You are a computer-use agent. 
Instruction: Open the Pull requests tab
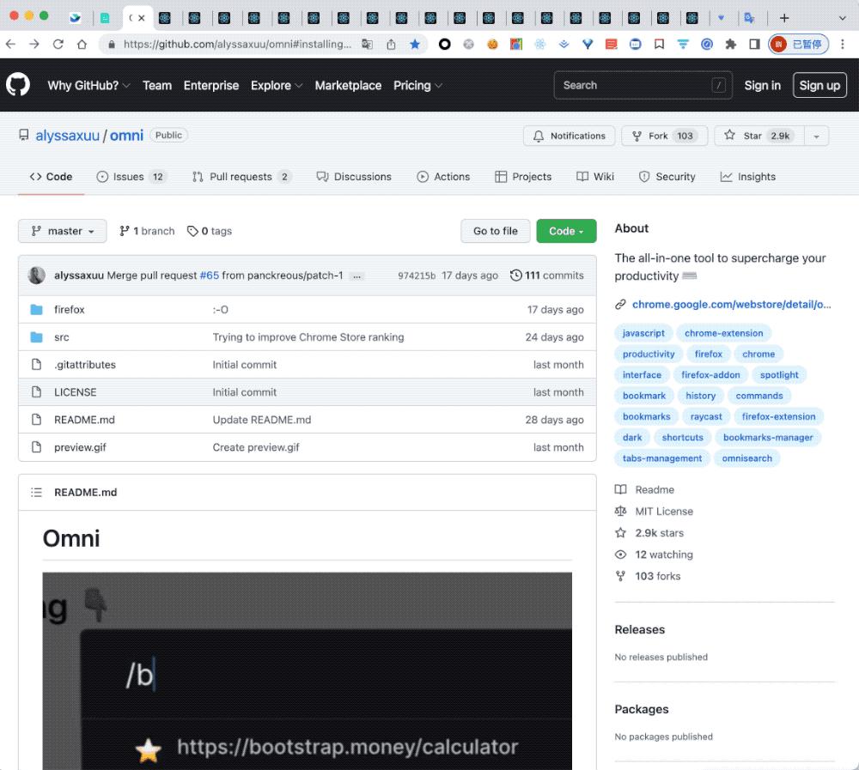pos(241,177)
